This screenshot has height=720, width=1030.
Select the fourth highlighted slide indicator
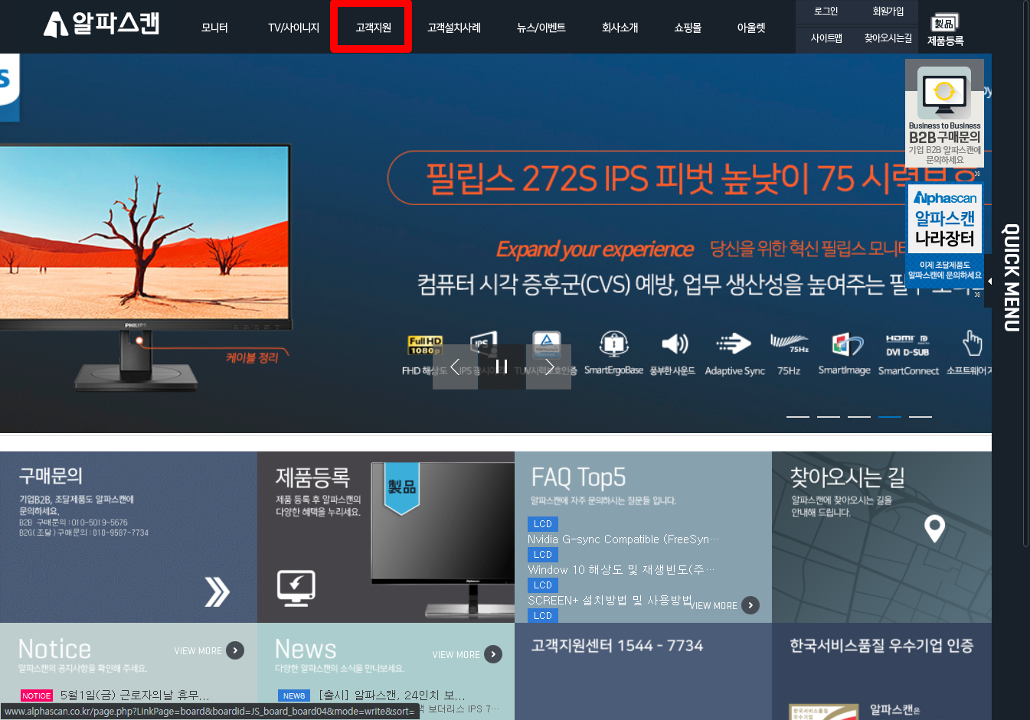pos(890,416)
